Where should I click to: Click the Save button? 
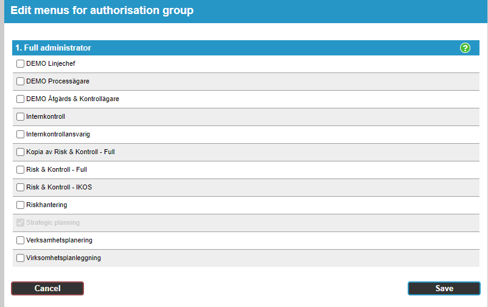tap(444, 288)
